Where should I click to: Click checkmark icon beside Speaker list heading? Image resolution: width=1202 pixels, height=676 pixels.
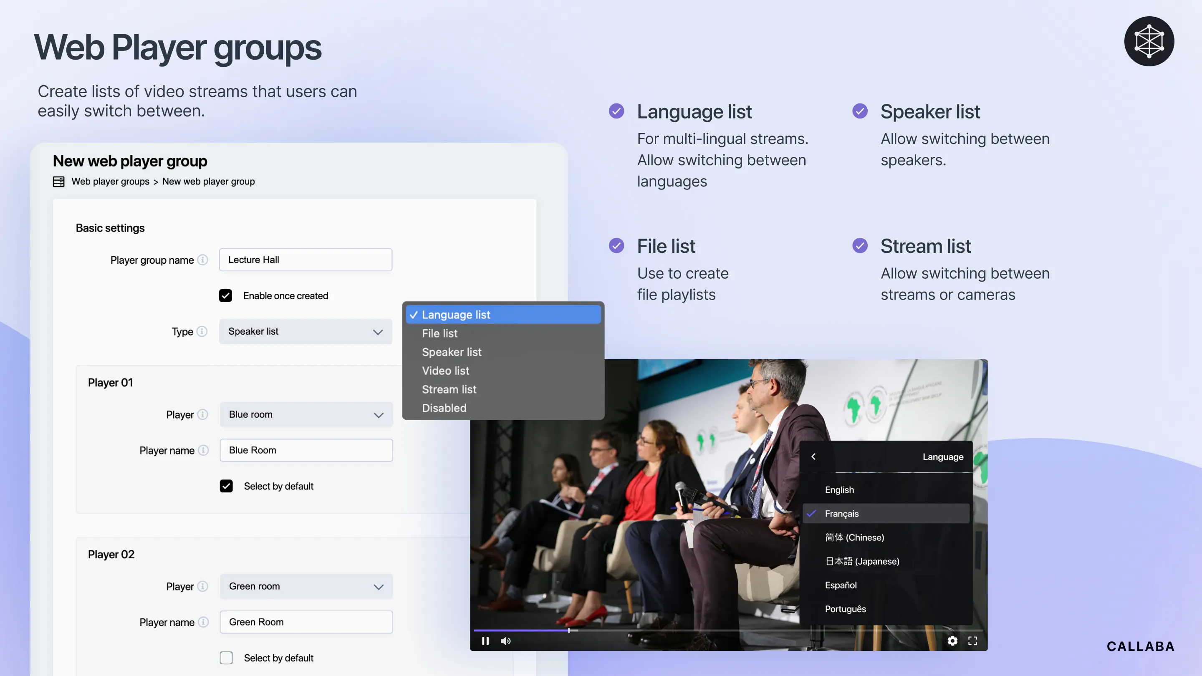click(860, 111)
